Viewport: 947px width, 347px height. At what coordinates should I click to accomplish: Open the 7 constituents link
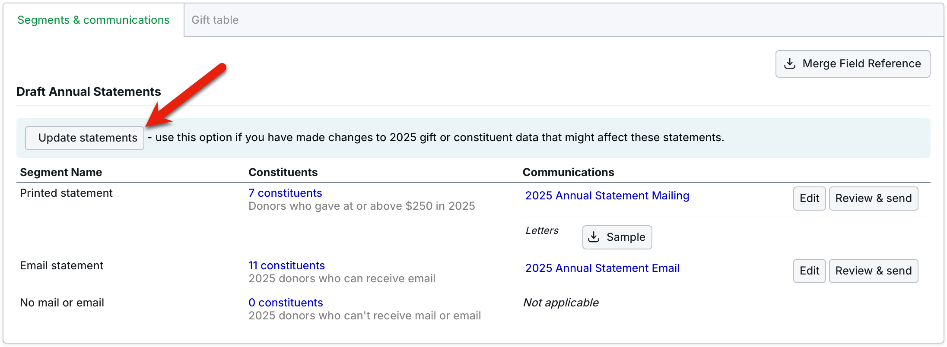(x=285, y=193)
